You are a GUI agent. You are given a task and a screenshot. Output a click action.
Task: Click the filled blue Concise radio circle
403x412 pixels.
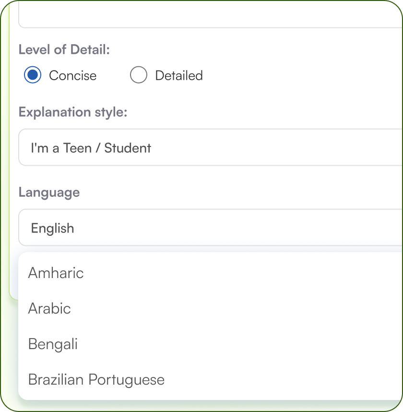(x=33, y=75)
